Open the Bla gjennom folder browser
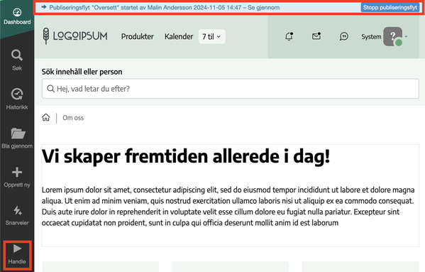The image size is (425, 272). (17, 138)
